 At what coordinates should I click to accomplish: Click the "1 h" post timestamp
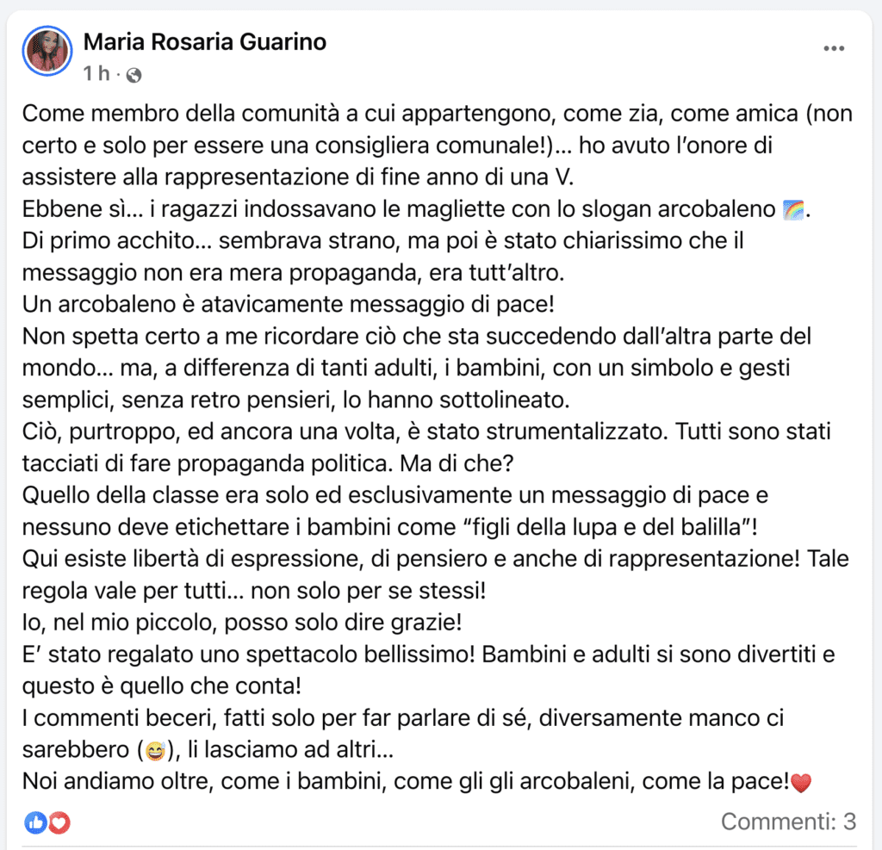click(96, 74)
